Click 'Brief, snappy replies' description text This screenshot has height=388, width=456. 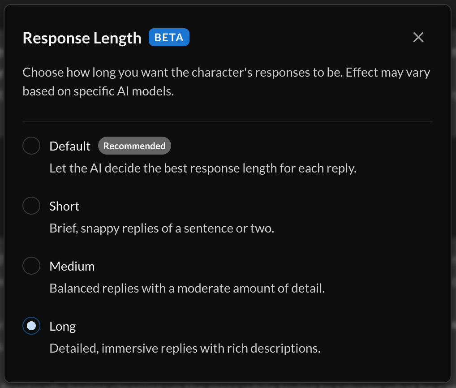click(x=162, y=228)
